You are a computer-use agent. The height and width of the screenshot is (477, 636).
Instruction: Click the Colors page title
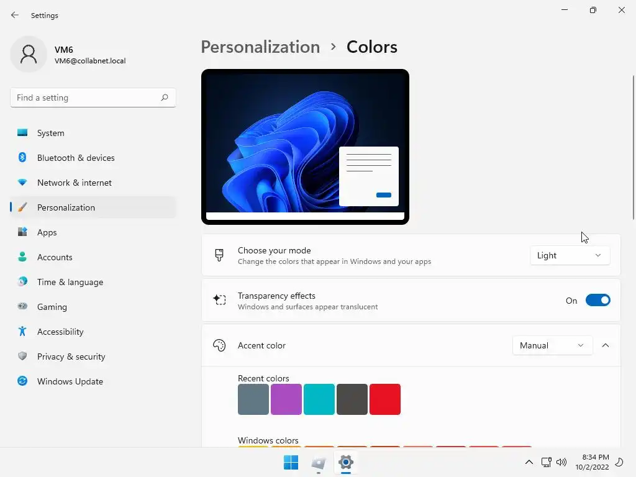372,47
